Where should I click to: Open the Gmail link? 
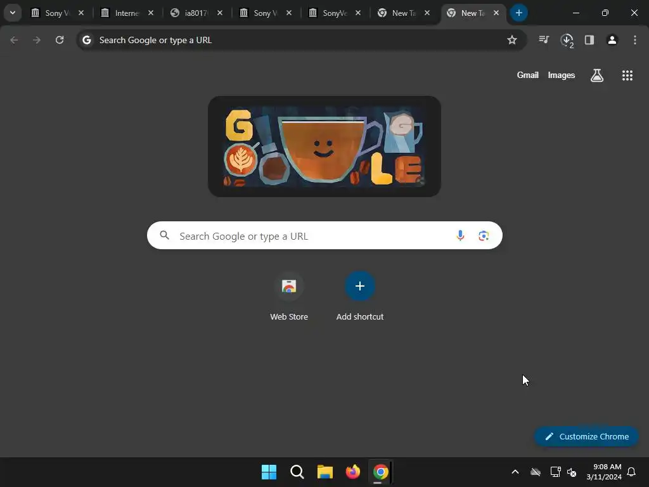pyautogui.click(x=528, y=75)
